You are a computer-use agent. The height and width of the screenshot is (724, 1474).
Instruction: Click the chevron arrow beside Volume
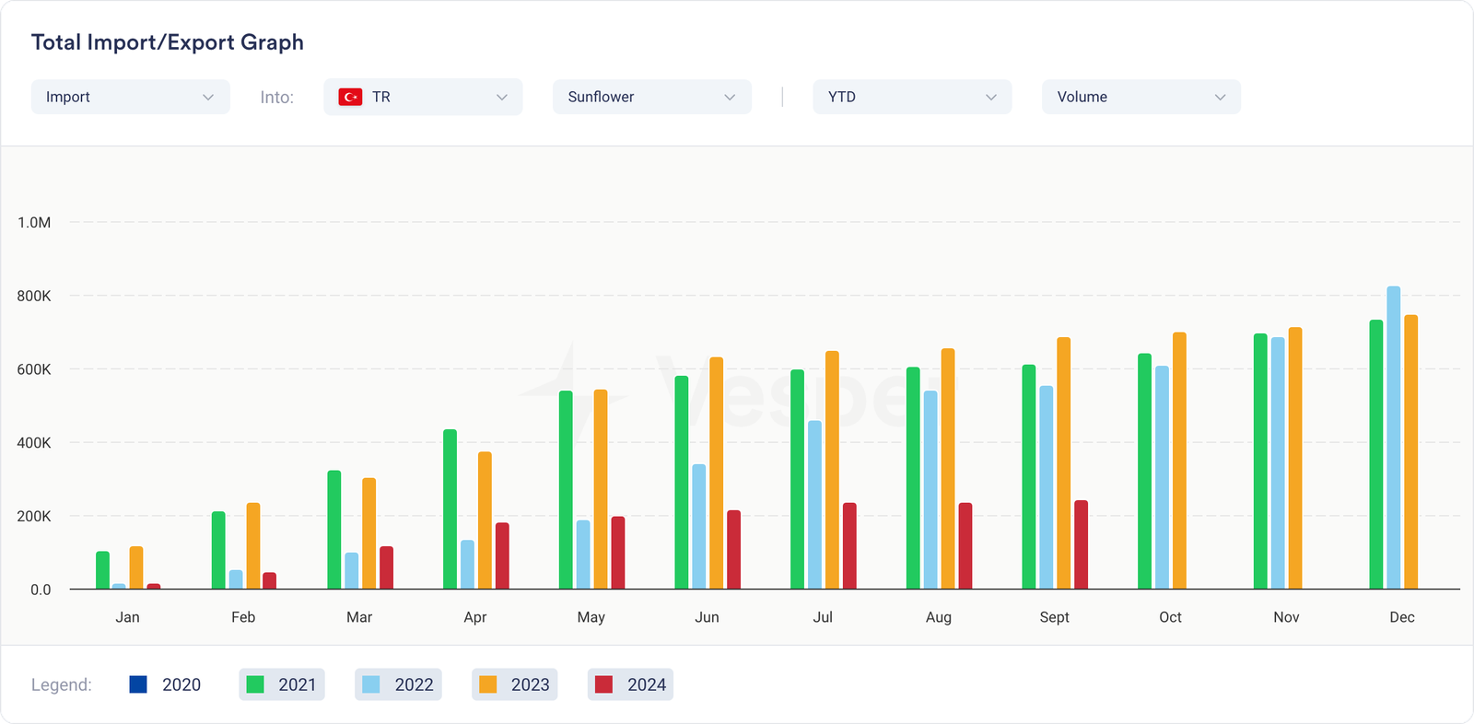[x=1220, y=98]
